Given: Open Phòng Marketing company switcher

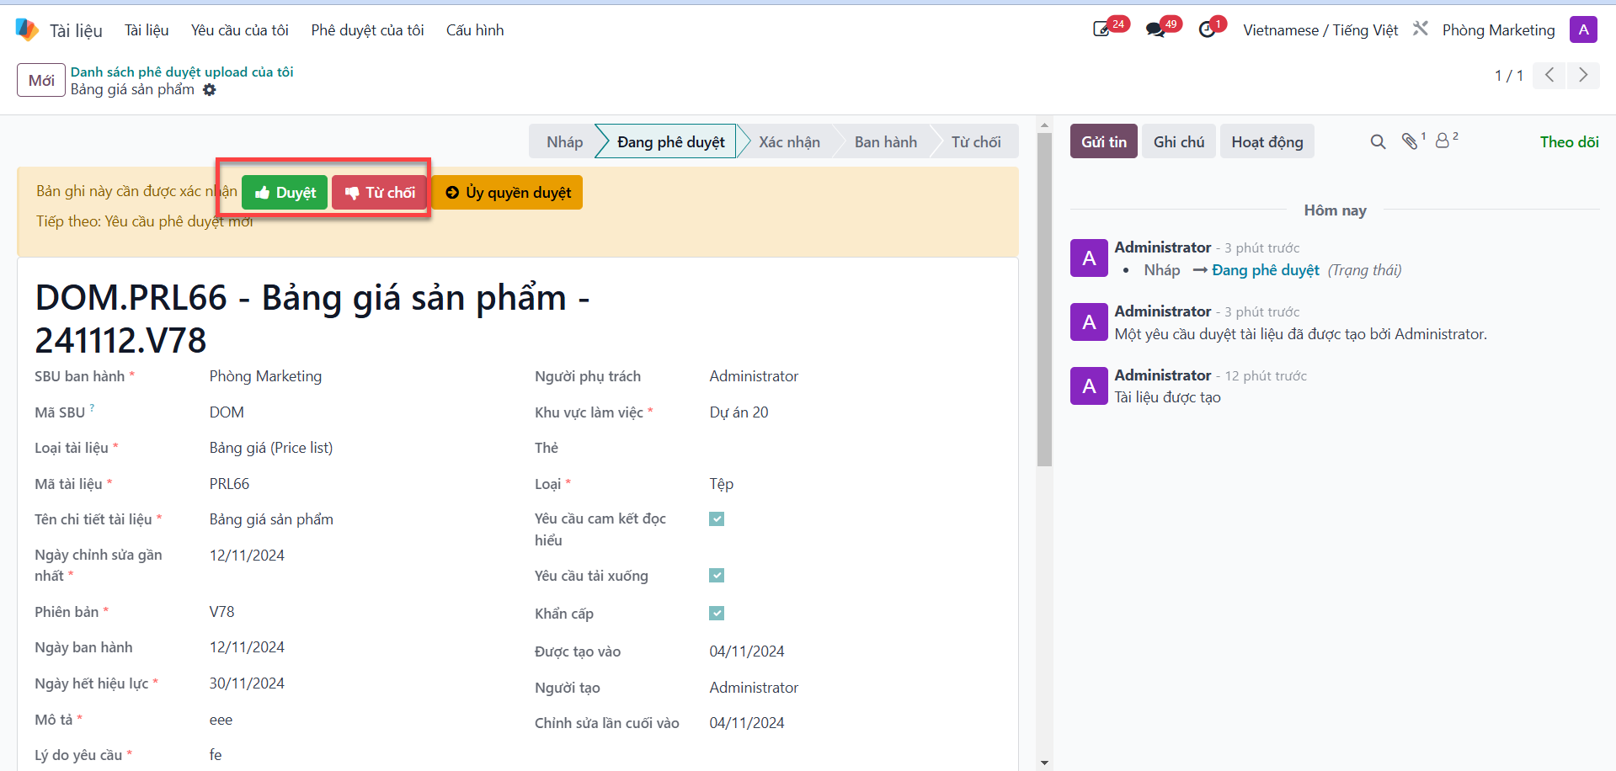Looking at the screenshot, I should pyautogui.click(x=1498, y=29).
